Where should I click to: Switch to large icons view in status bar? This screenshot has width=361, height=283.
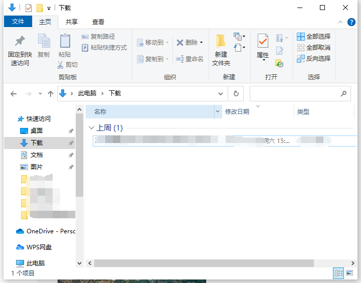(x=349, y=273)
